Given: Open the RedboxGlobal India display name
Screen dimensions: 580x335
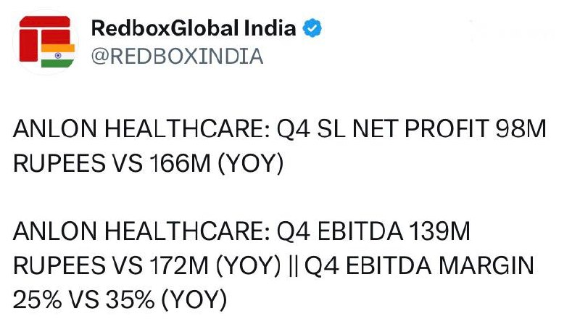Looking at the screenshot, I should pyautogui.click(x=194, y=28).
